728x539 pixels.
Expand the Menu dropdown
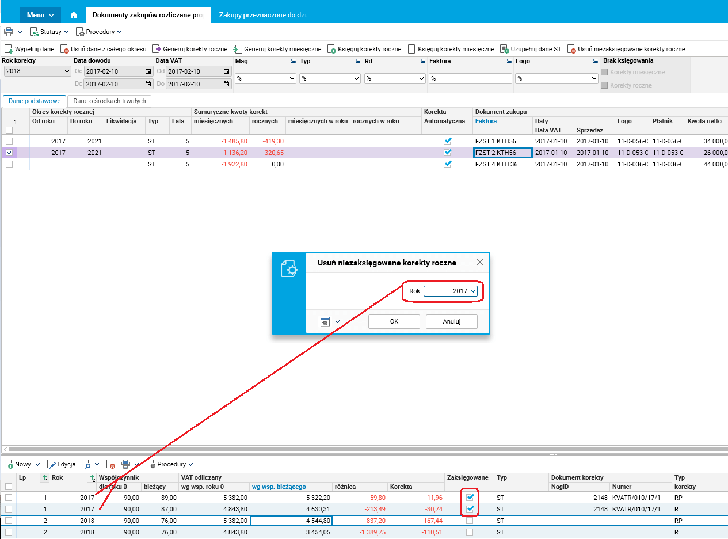(40, 15)
